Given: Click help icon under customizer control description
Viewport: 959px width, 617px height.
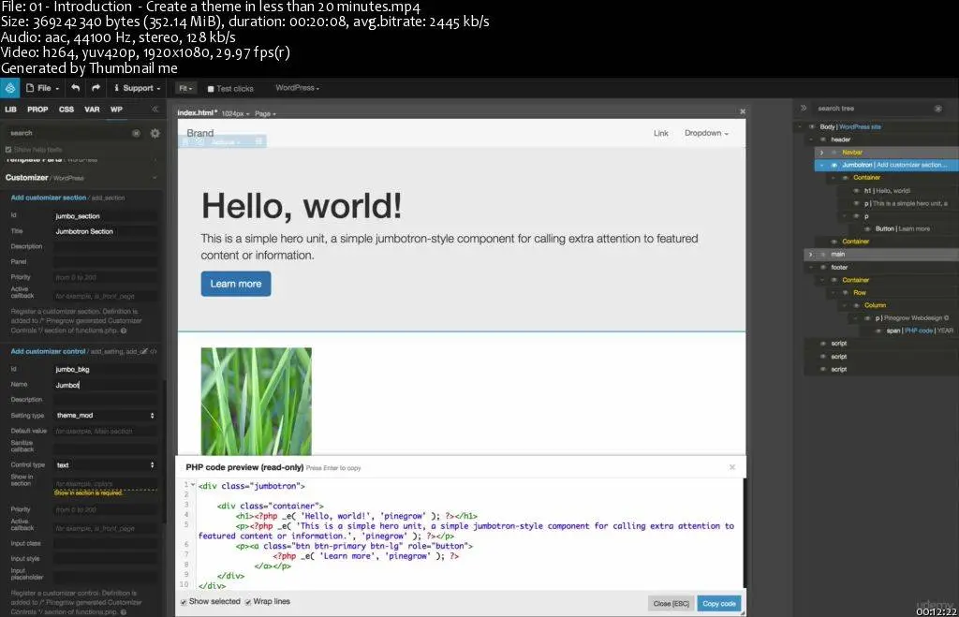Looking at the screenshot, I should point(124,612).
